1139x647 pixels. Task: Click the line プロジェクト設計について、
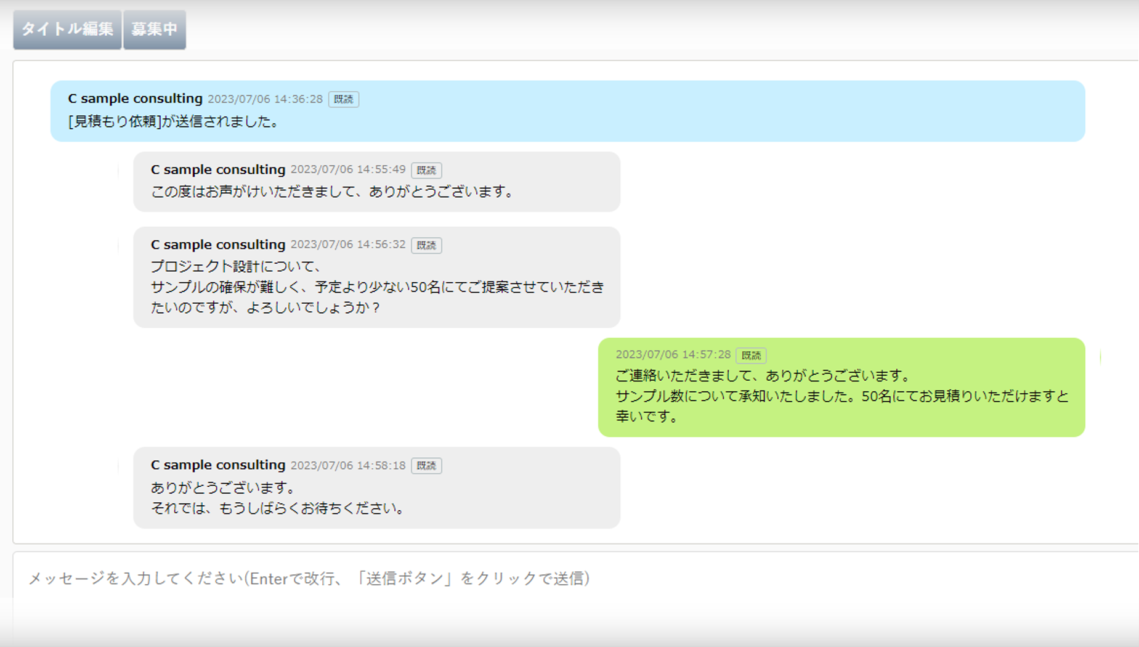pos(237,266)
